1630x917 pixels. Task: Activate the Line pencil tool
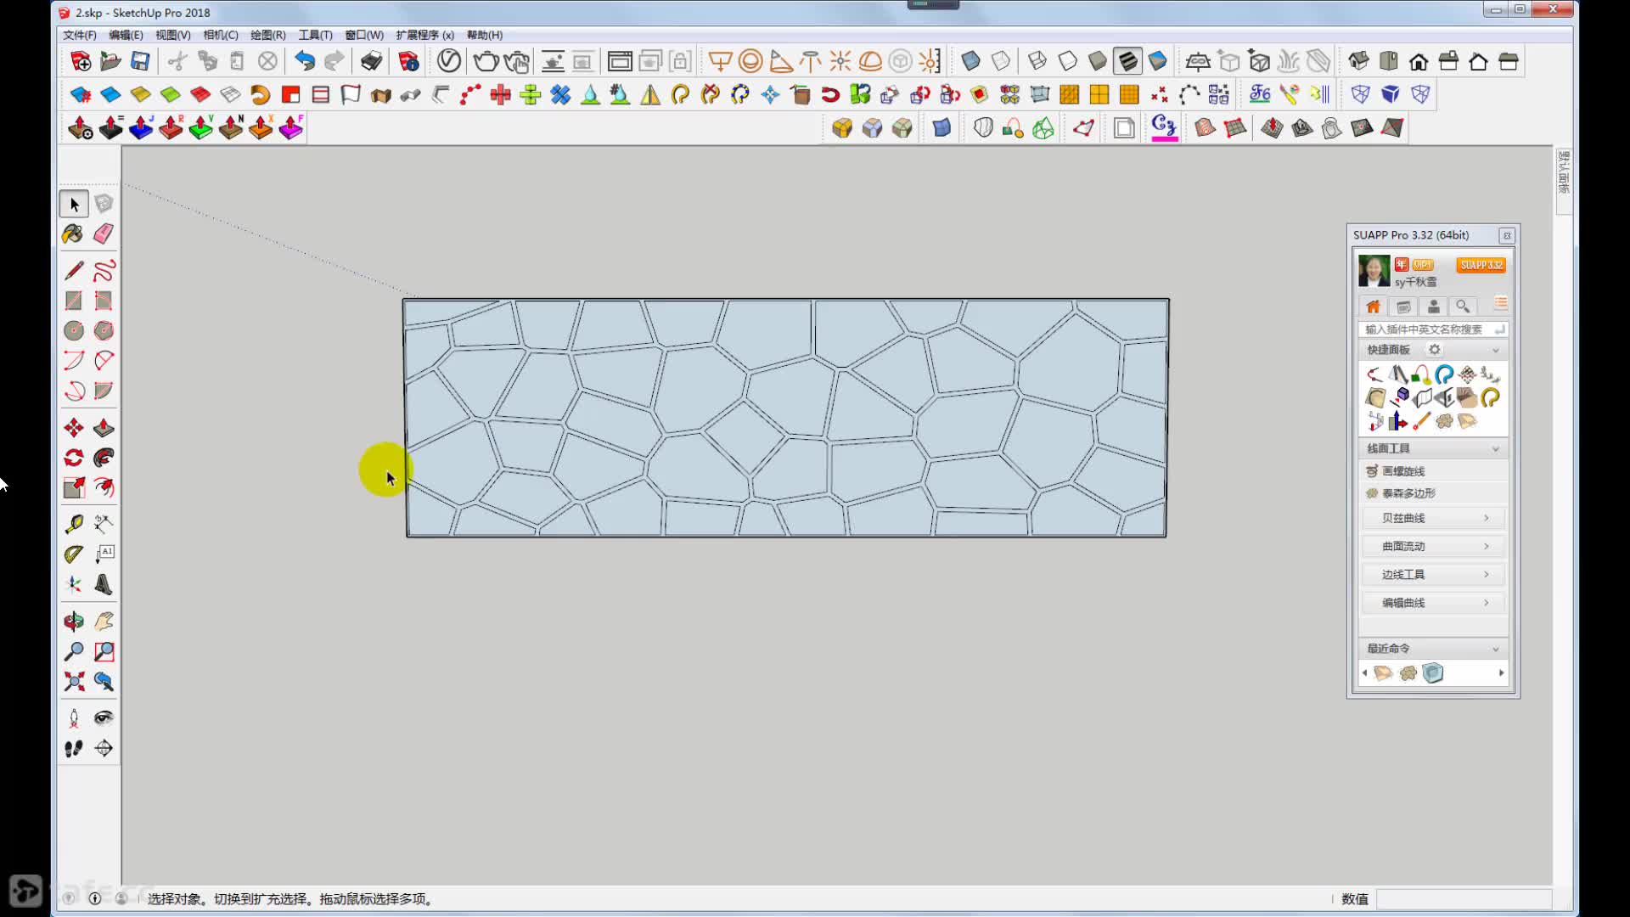(x=74, y=271)
